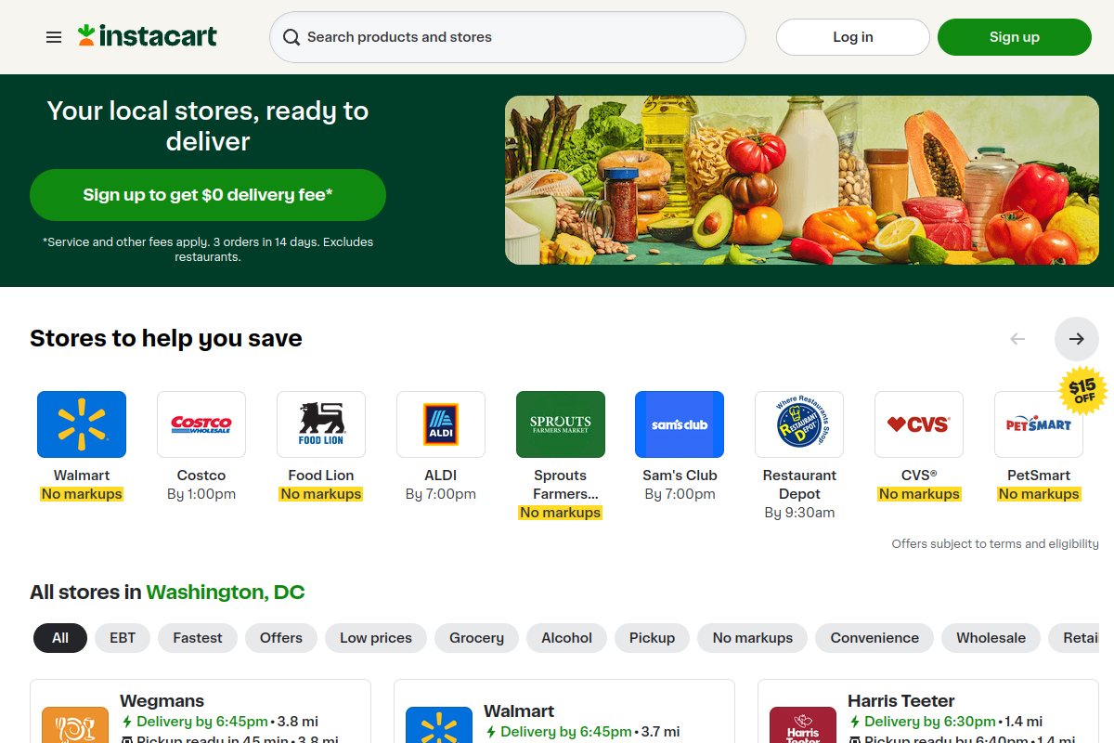Filter stores by Low prices

[x=376, y=638]
